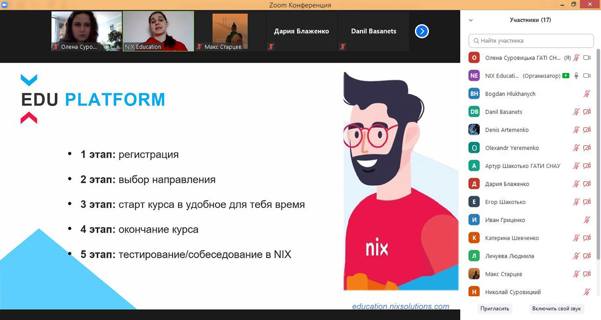Click the camera icon in Олена Суровицька's participant row
This screenshot has height=320, width=601.
click(587, 58)
